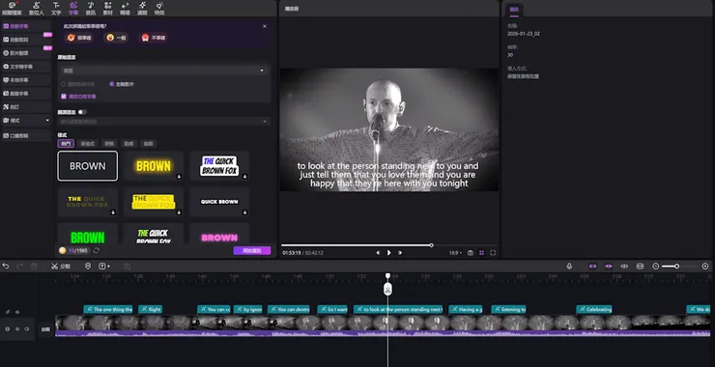
Task: Split the clip with scissors tool
Action: 60,266
